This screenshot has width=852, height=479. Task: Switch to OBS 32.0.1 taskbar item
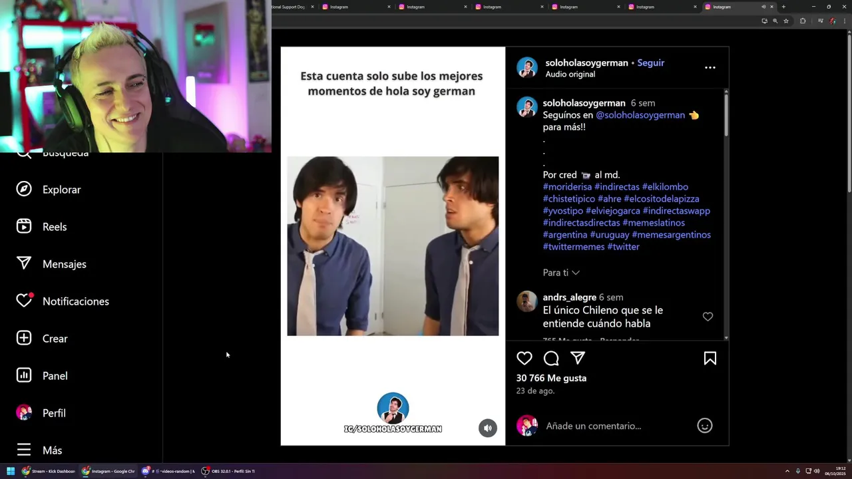228,471
